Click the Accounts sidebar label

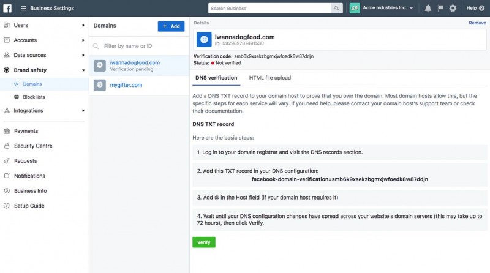pos(25,40)
